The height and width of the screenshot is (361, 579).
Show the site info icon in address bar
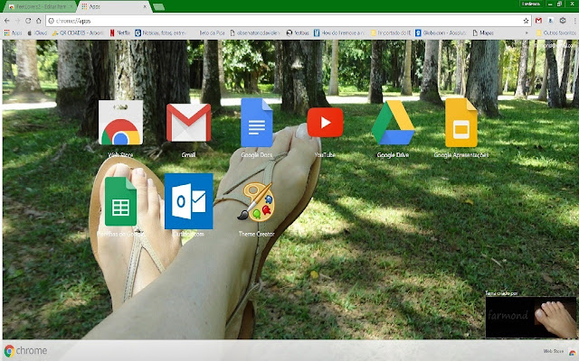[x=52, y=21]
